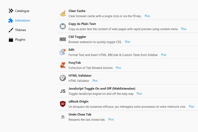This screenshot has width=198, height=132.
Task: Click the JS icon for JavaScript Toggle
Action: click(63, 91)
